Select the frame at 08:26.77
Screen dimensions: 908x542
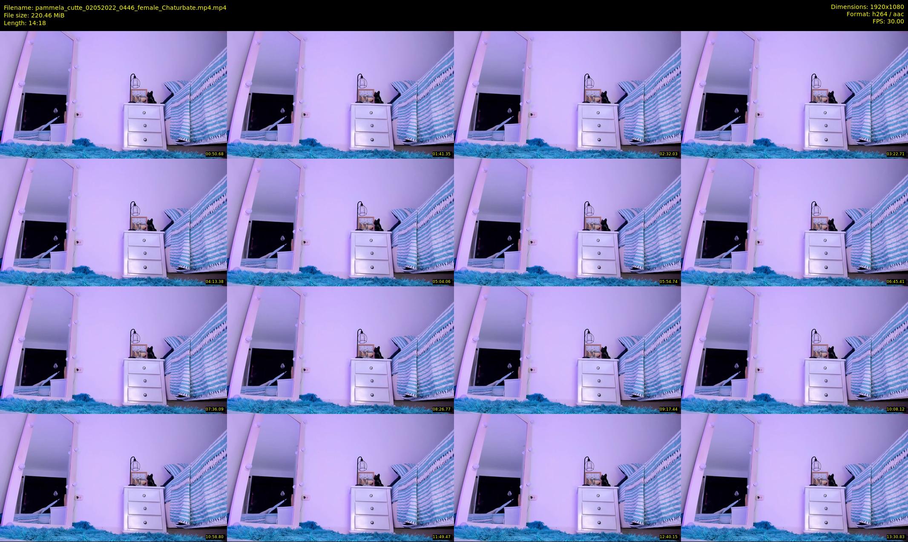pyautogui.click(x=340, y=350)
